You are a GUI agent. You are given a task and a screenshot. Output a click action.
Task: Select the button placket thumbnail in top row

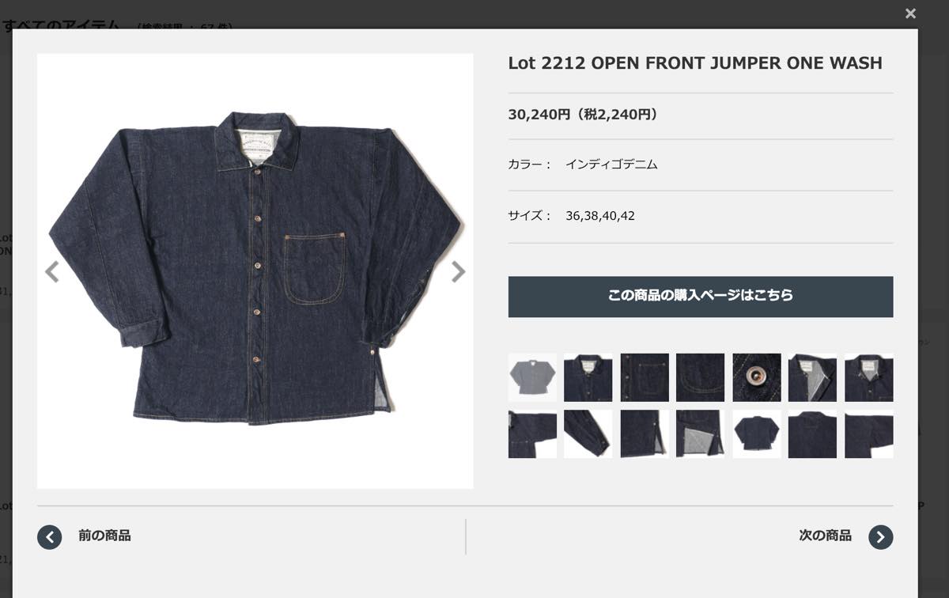click(645, 377)
